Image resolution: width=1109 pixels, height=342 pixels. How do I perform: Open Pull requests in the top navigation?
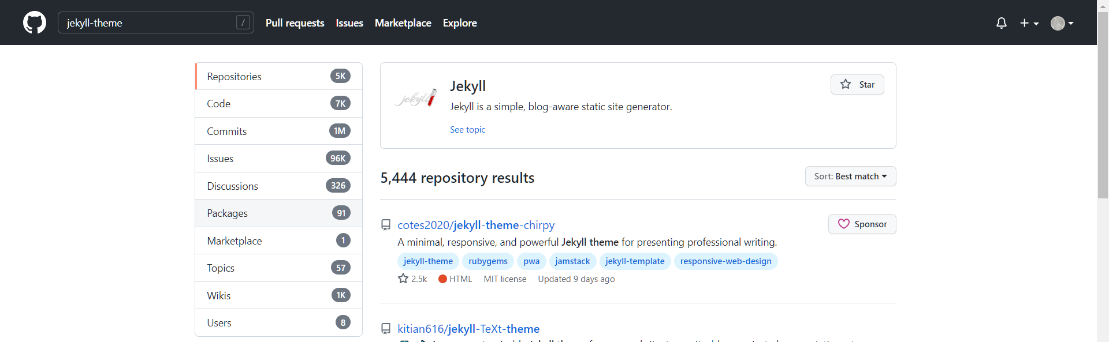point(295,23)
